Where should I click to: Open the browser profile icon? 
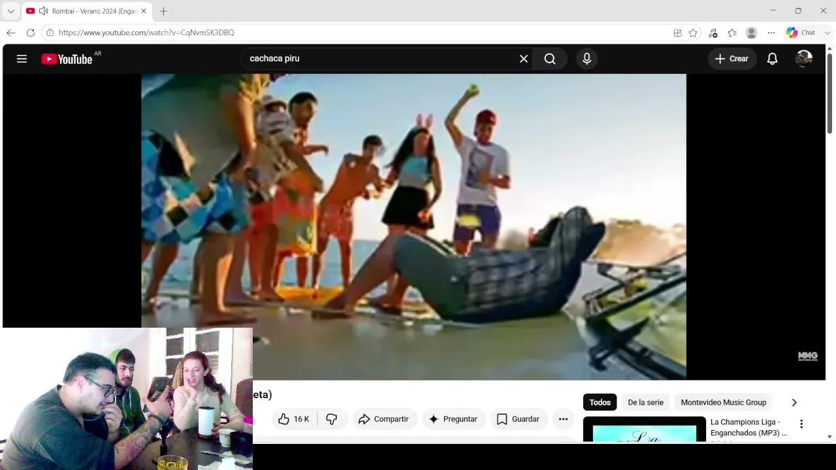(x=752, y=33)
